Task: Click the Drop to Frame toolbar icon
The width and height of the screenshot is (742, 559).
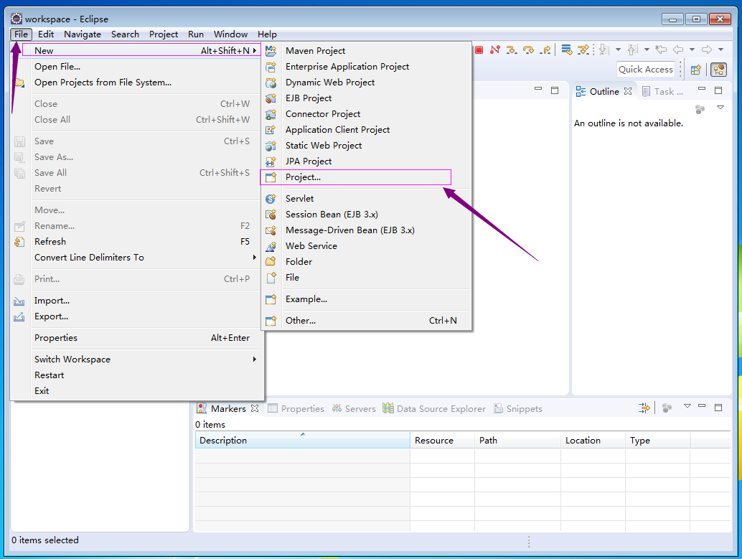Action: pos(566,50)
